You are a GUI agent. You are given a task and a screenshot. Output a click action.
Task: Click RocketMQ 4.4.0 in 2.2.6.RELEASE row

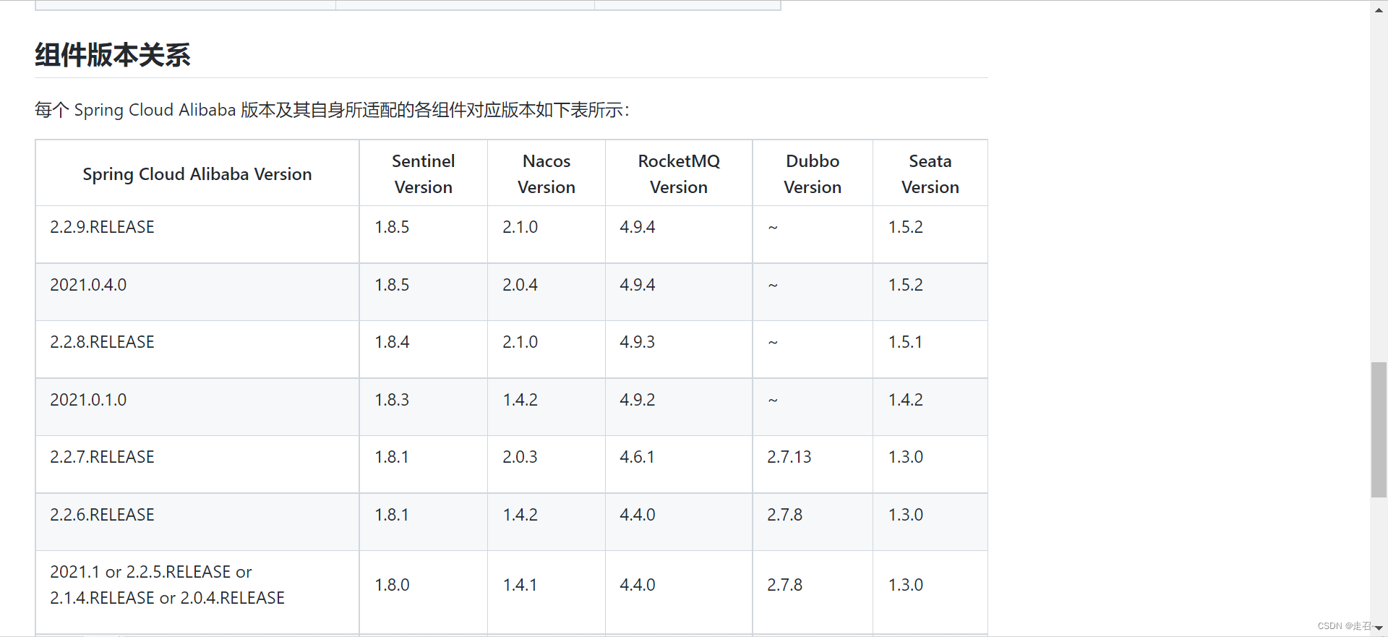(x=637, y=515)
